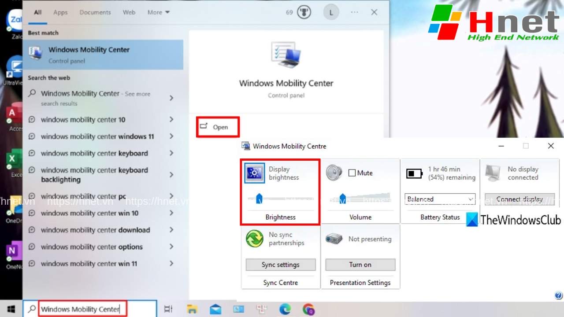This screenshot has width=564, height=317.
Task: Click the Turn on presentation button
Action: coord(360,265)
